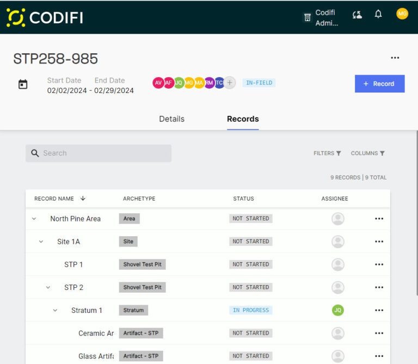Open North Pine Area row actions menu
Image resolution: width=418 pixels, height=364 pixels.
[x=379, y=219]
